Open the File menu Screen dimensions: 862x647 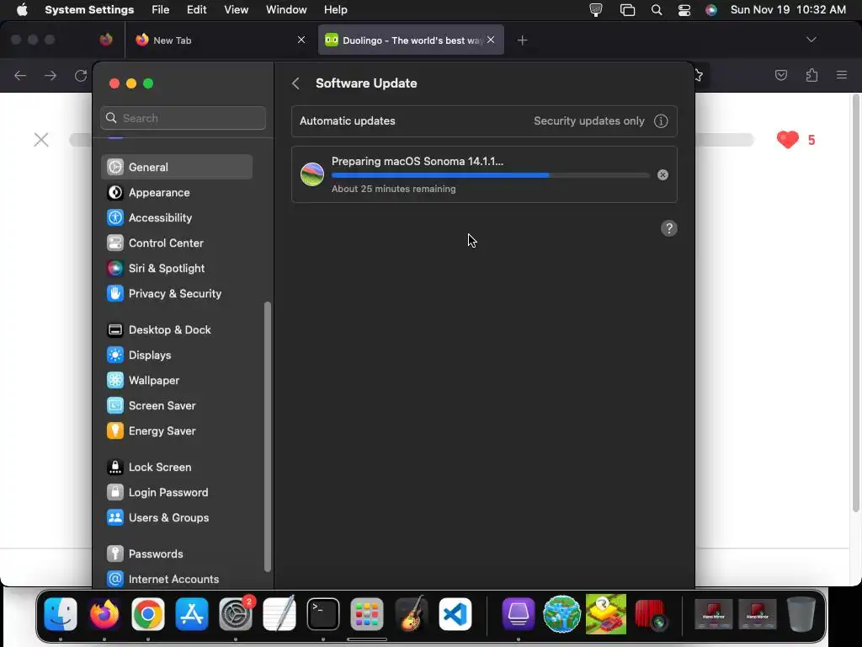click(x=161, y=10)
